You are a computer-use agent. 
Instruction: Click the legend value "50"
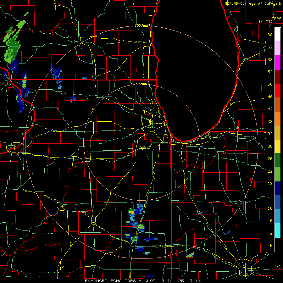pyautogui.click(x=270, y=84)
